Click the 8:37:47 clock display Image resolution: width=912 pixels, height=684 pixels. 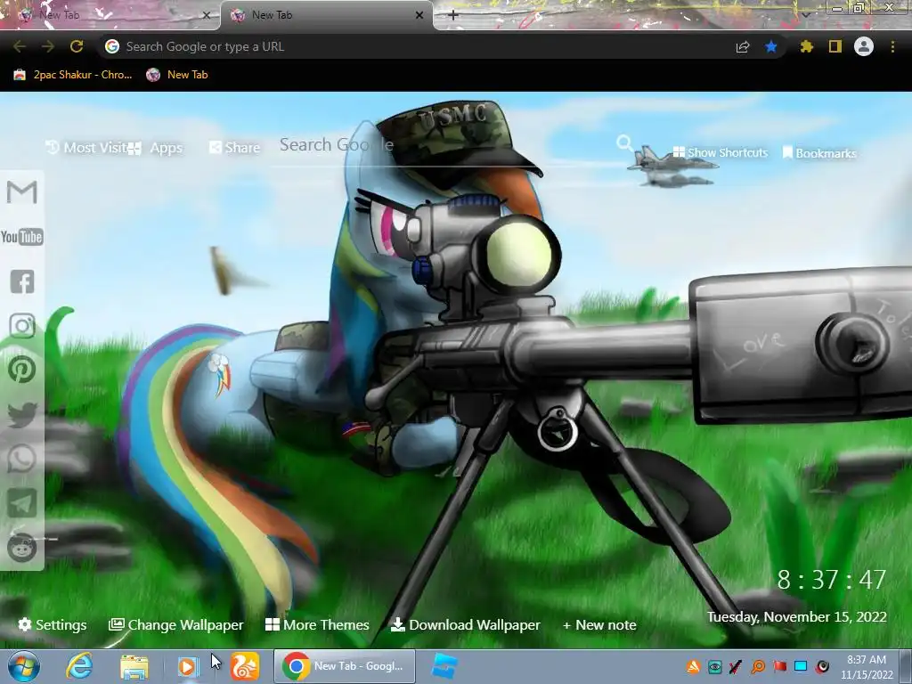coord(832,580)
